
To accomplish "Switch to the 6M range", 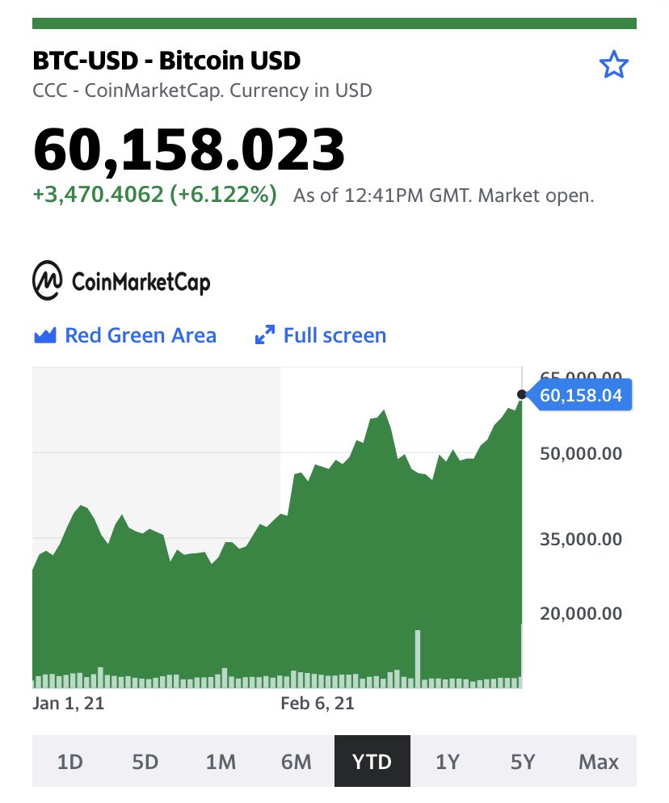I will 297,761.
